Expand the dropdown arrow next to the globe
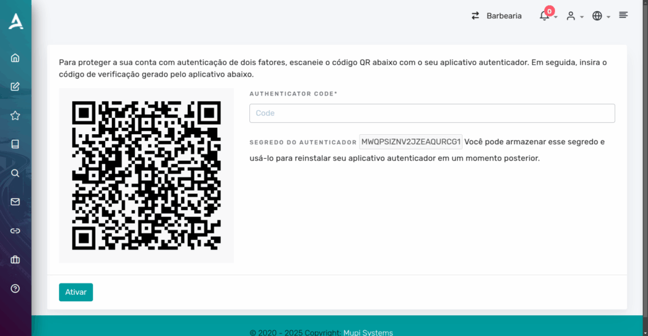Image resolution: width=648 pixels, height=336 pixels. tap(608, 17)
